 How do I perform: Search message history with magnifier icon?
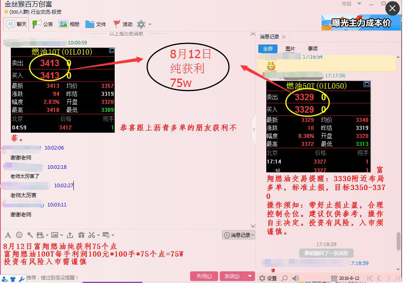click(285, 278)
